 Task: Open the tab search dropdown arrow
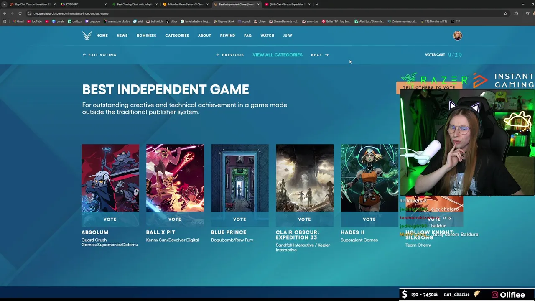pyautogui.click(x=4, y=4)
